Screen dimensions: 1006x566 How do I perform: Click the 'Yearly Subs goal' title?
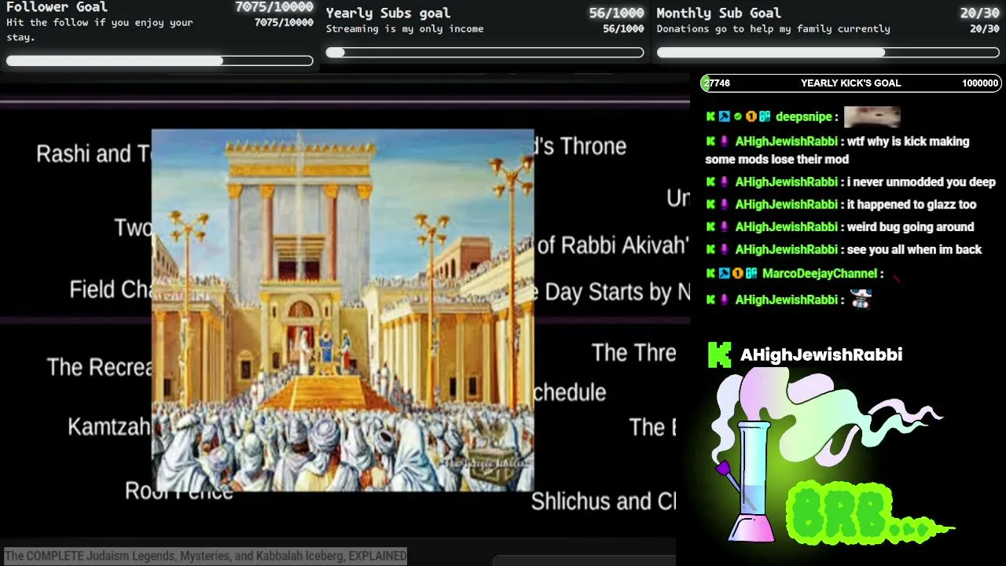(388, 13)
